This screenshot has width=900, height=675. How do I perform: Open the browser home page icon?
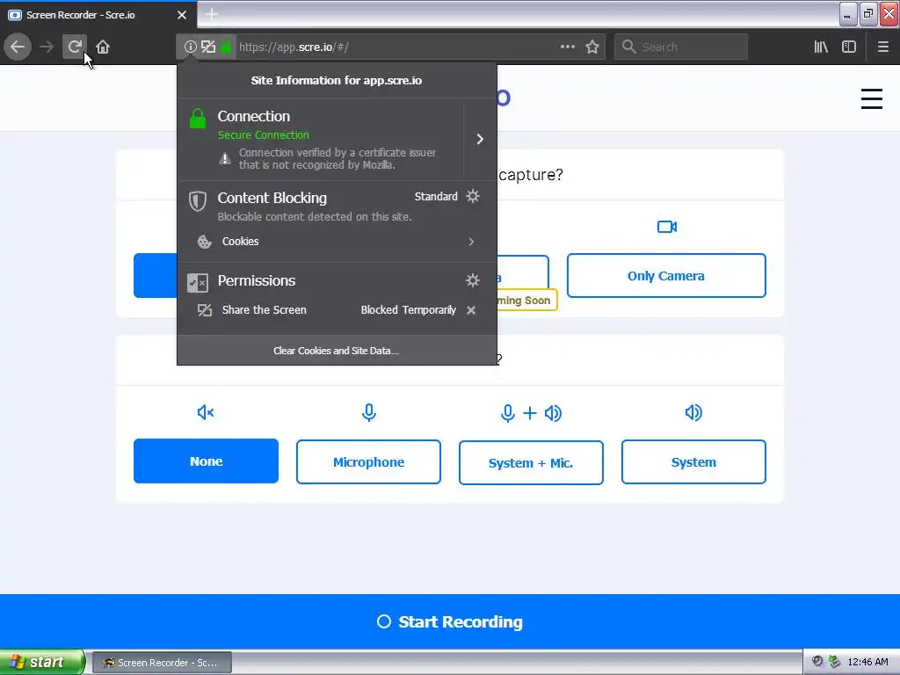103,47
